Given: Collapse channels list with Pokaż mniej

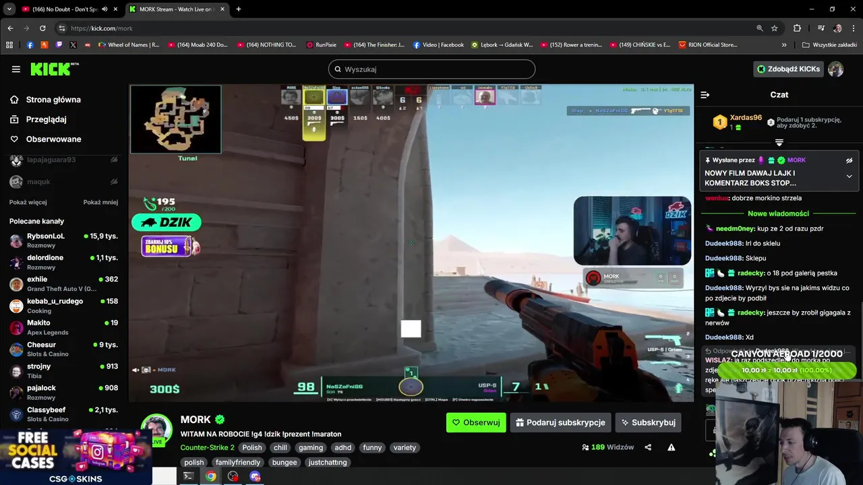Looking at the screenshot, I should coord(100,202).
